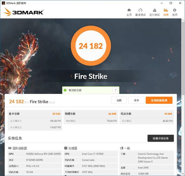This screenshot has height=176, width=185.
Task: Click the 系统信息 section heading
Action: (15, 138)
